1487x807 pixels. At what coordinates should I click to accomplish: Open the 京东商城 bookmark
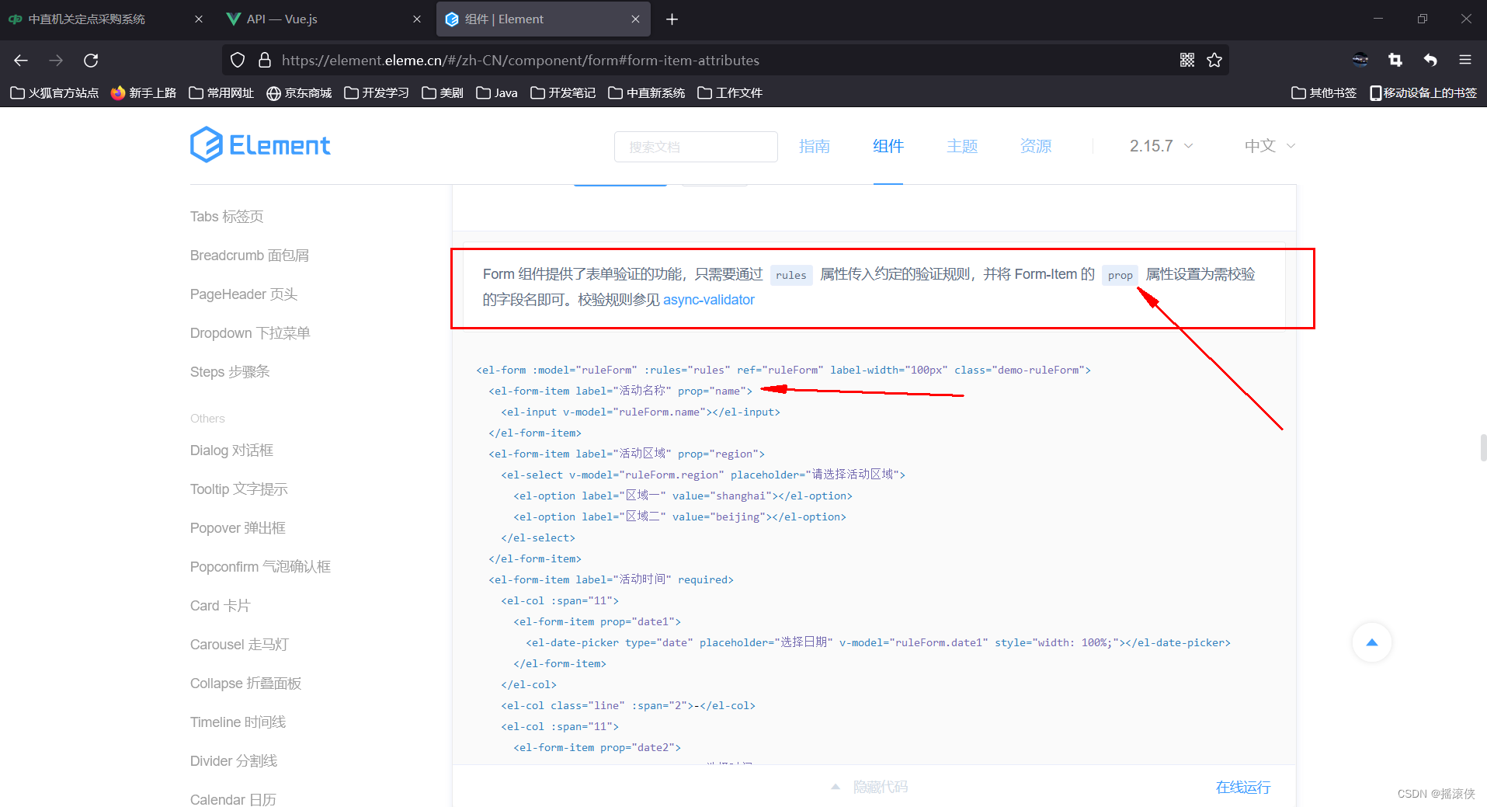click(299, 92)
